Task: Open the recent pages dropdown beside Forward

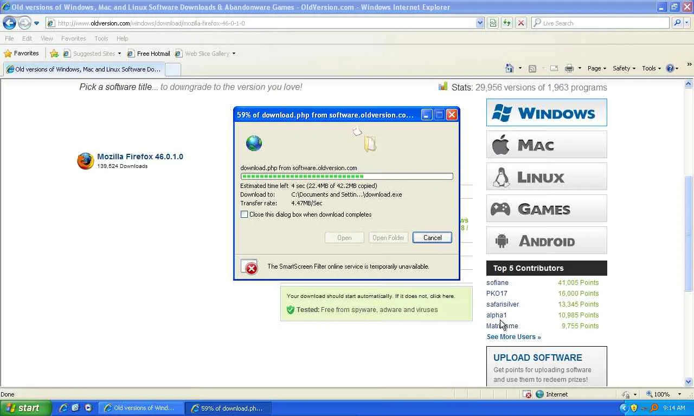Action: click(36, 23)
